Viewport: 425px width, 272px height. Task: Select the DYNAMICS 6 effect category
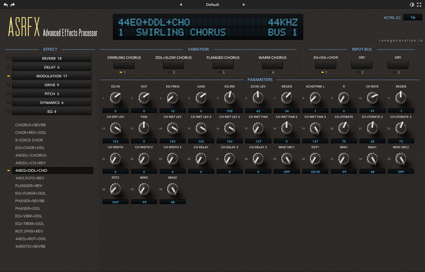click(x=52, y=102)
